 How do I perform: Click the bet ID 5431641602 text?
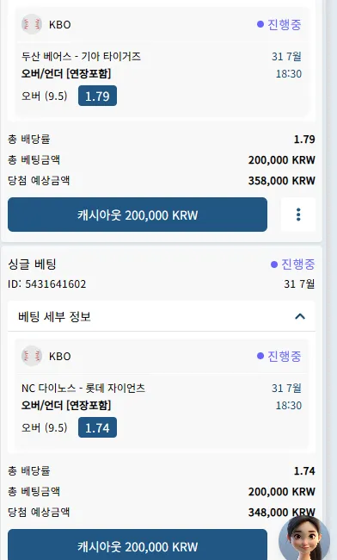46,284
